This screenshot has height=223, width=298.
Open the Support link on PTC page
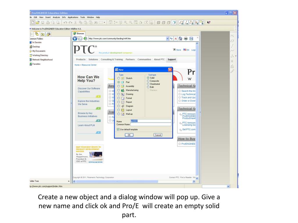pos(172,60)
